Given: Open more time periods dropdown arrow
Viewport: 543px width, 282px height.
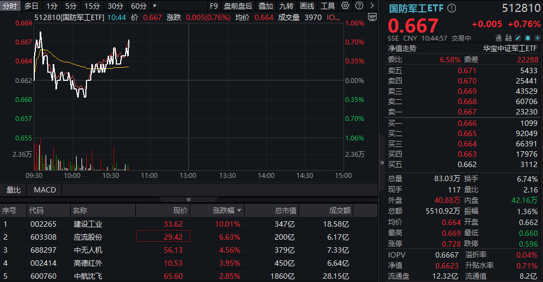Looking at the screenshot, I should pos(155,6).
